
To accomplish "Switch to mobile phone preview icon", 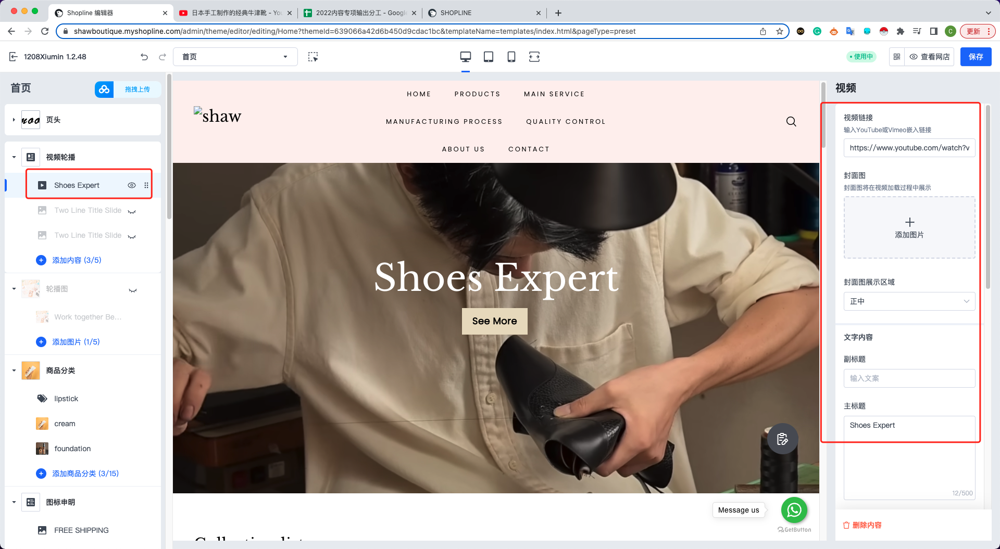I will coord(511,57).
